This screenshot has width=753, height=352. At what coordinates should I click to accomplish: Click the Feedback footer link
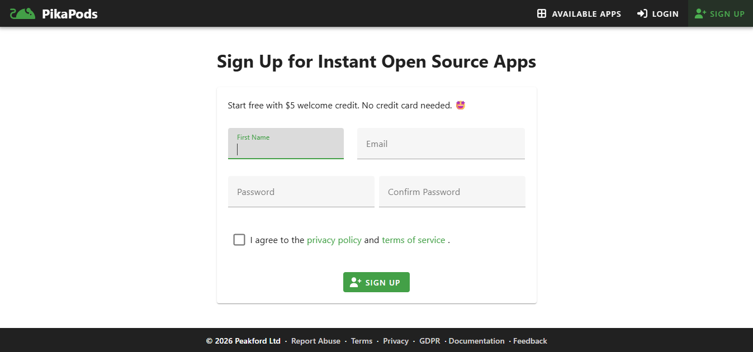coord(530,341)
